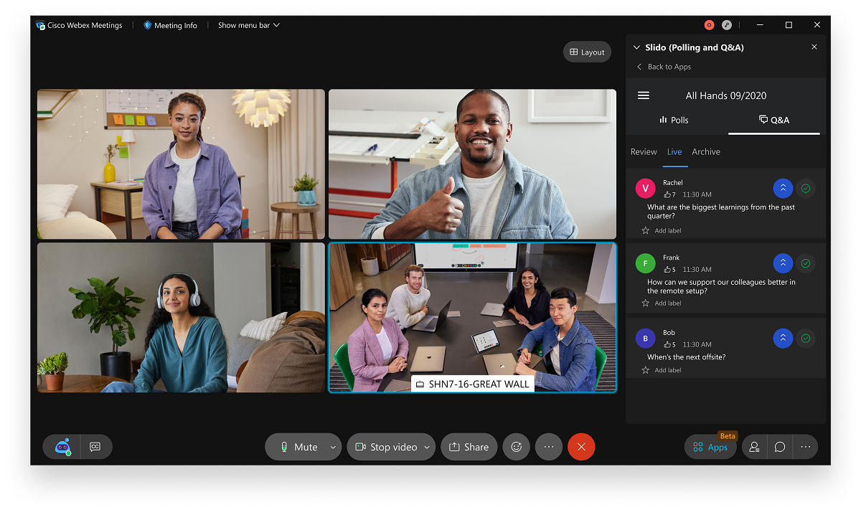
Task: Star Rachel's question with Add label
Action: coord(645,230)
